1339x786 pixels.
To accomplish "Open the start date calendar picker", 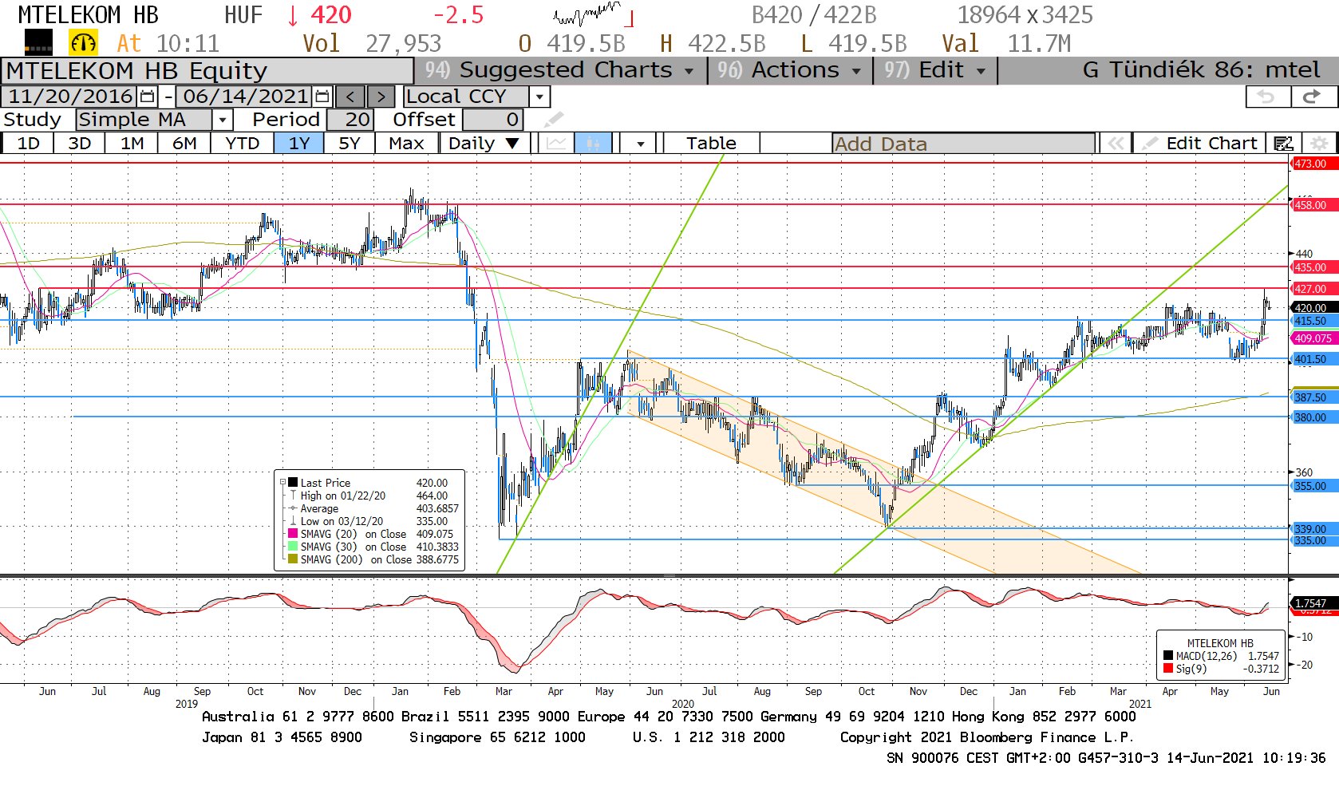I will [x=148, y=97].
